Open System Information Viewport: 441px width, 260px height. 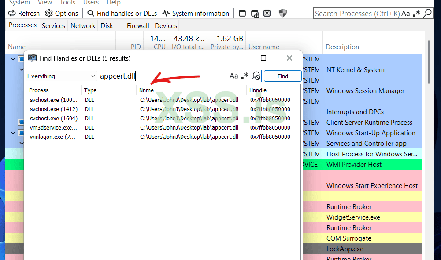196,13
